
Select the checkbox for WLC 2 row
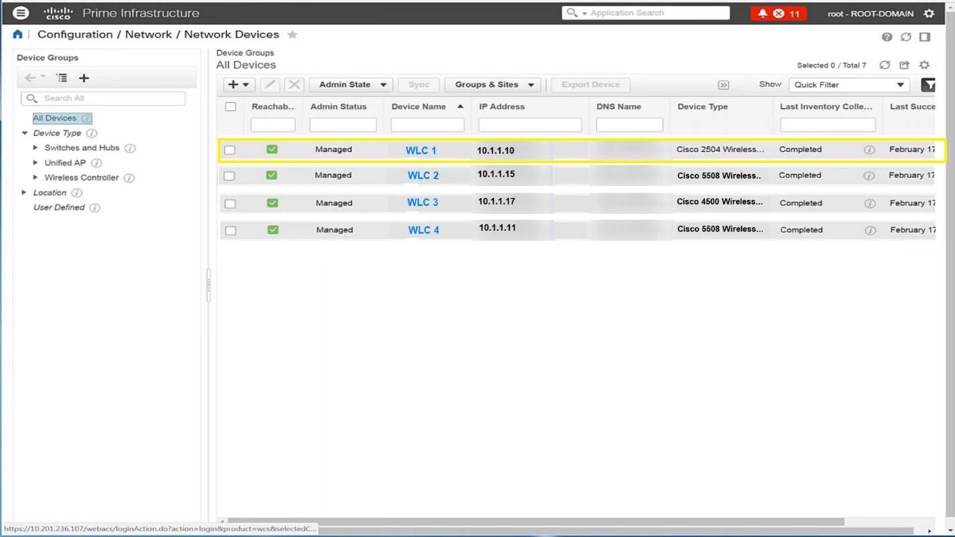230,176
